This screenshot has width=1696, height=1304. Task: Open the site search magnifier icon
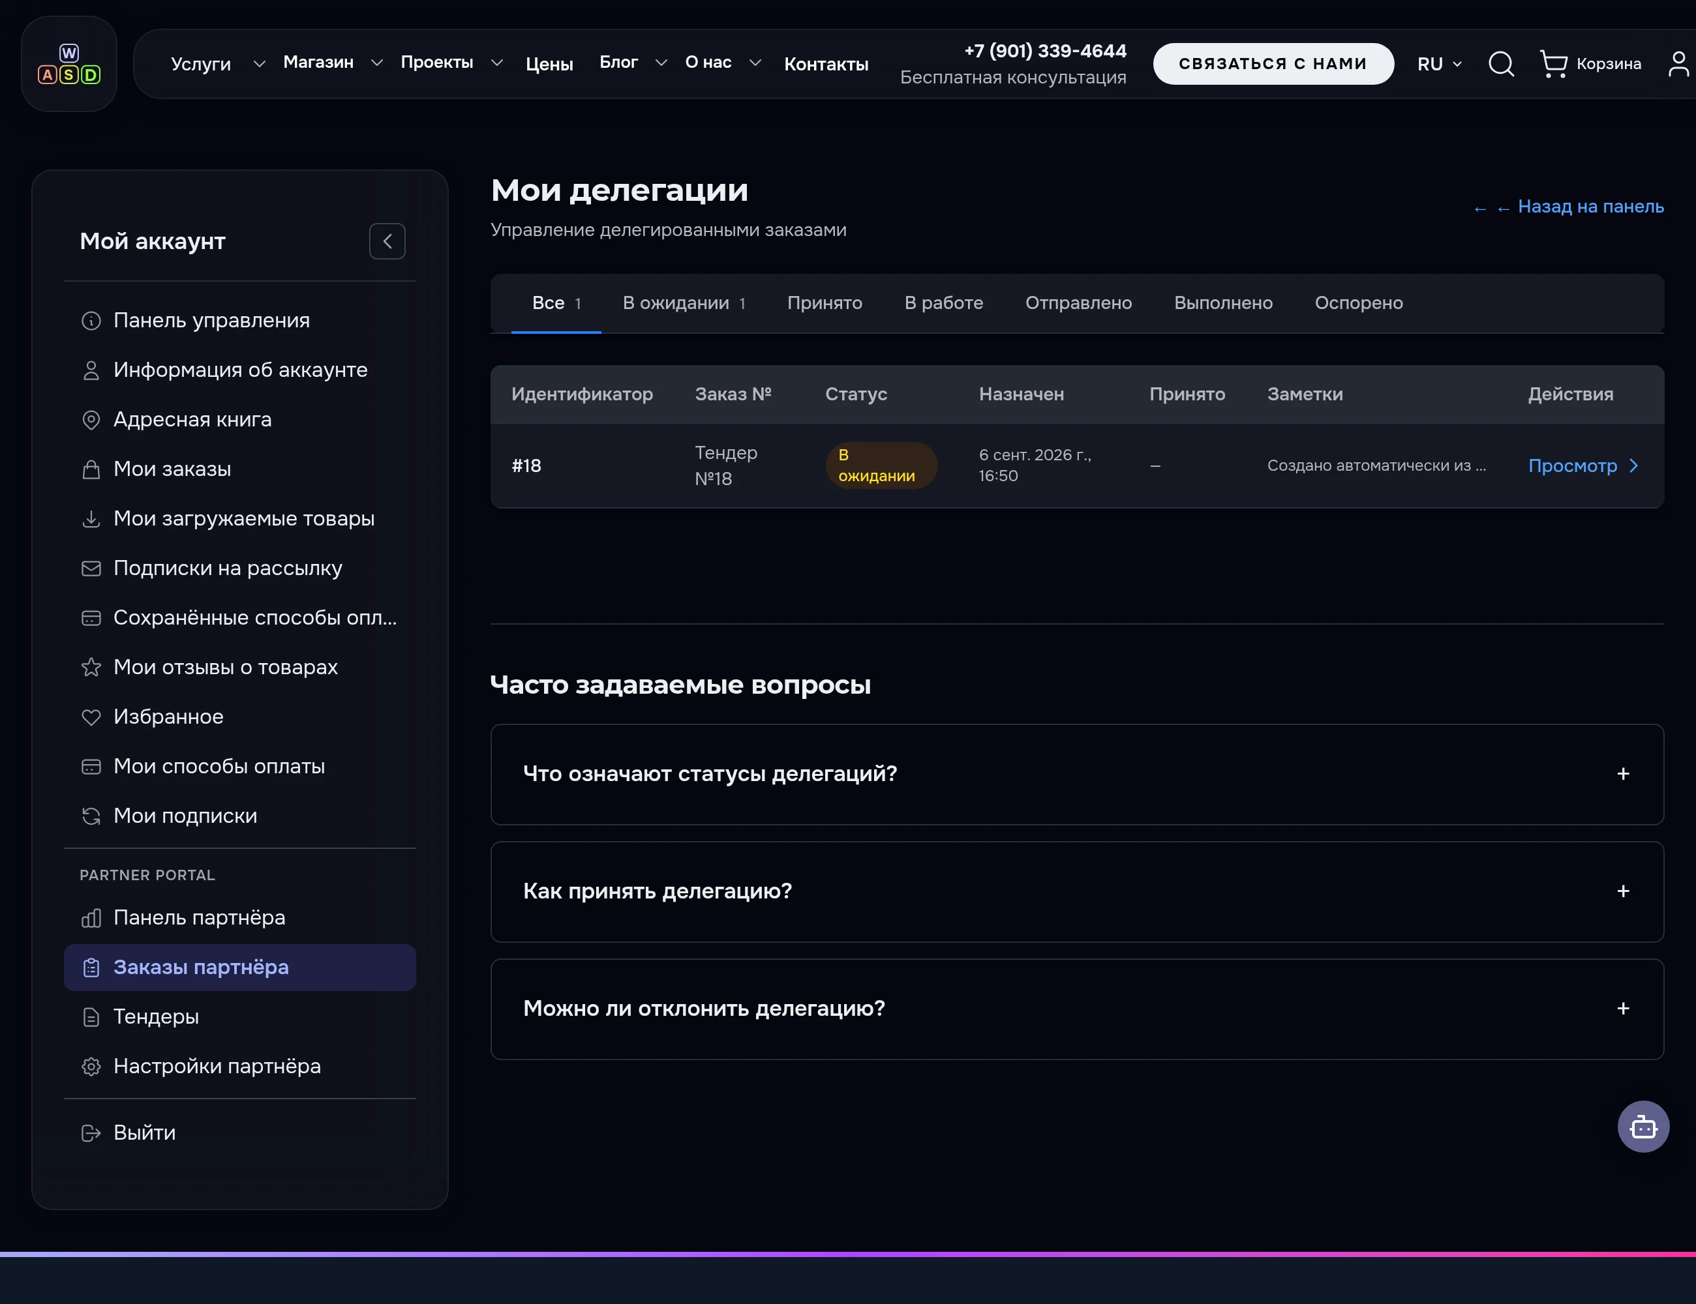tap(1501, 64)
